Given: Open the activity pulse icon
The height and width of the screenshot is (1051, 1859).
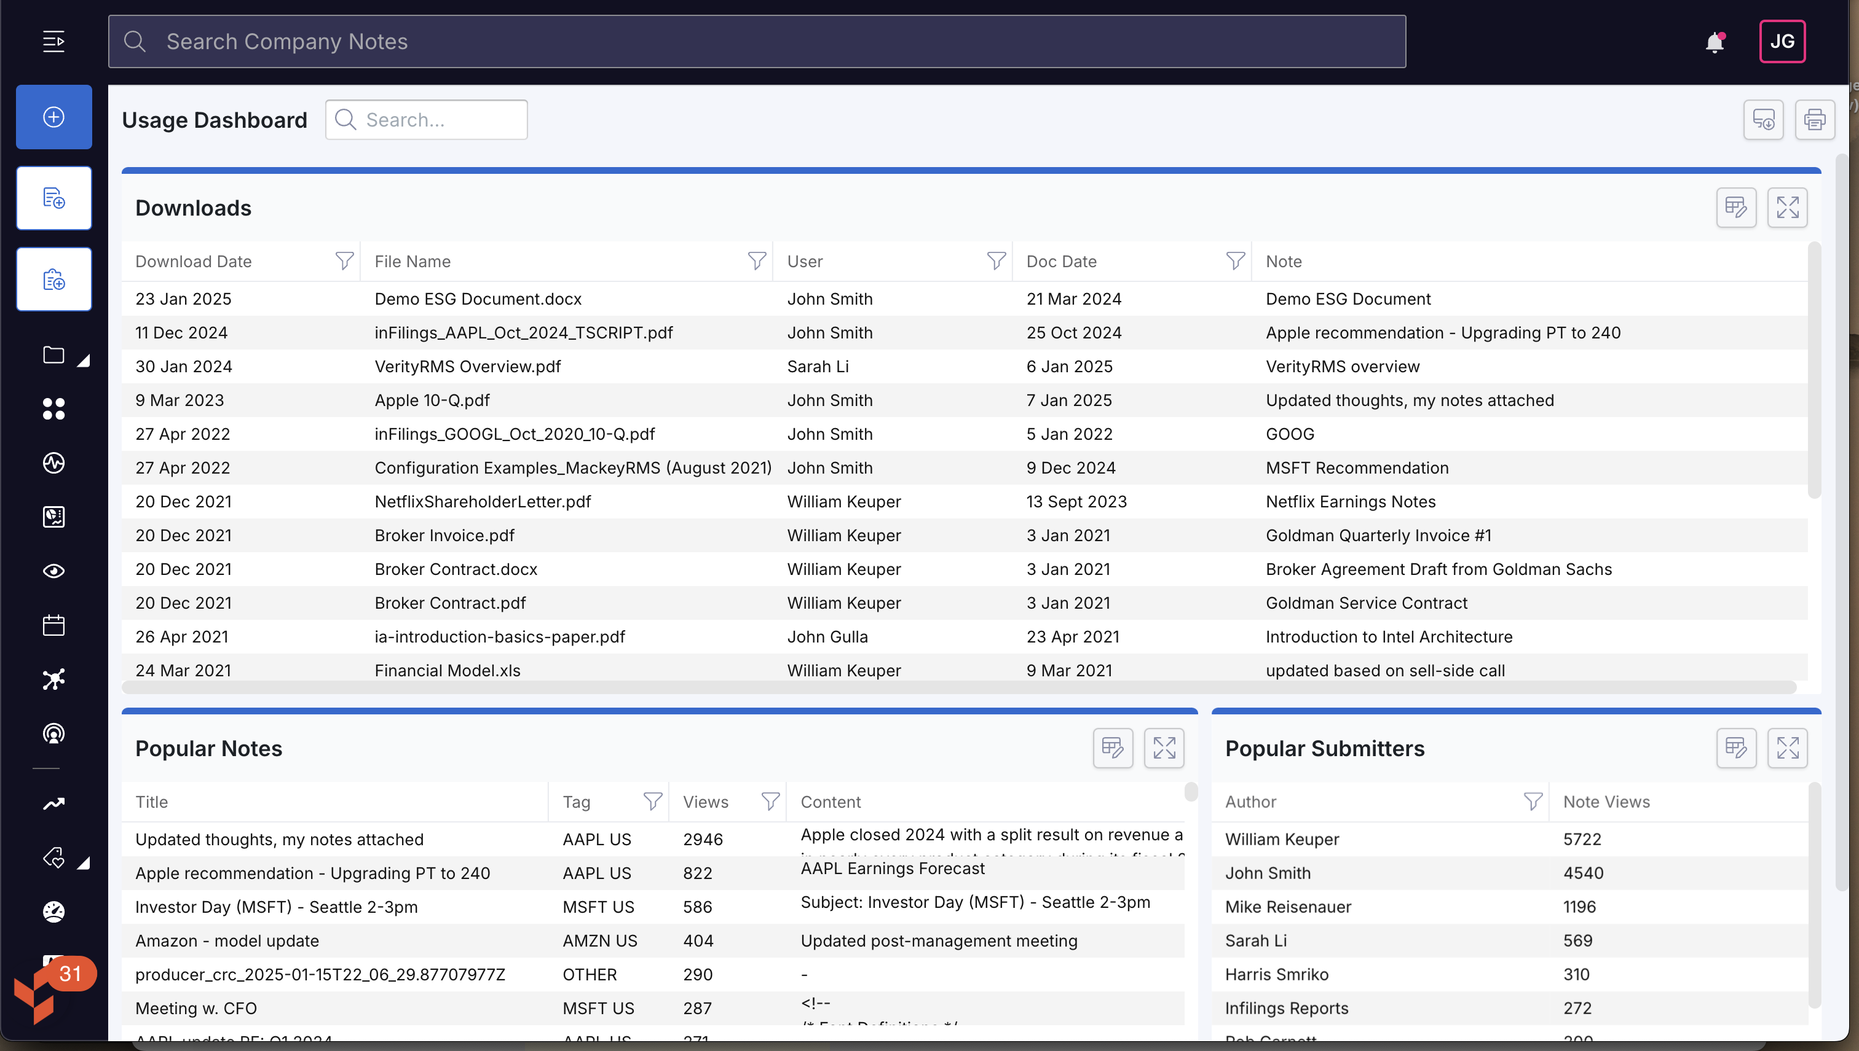Looking at the screenshot, I should coord(53,463).
